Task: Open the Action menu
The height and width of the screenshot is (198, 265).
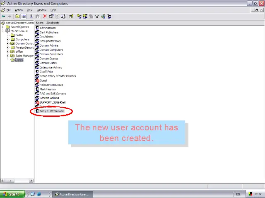Action: coord(19,10)
